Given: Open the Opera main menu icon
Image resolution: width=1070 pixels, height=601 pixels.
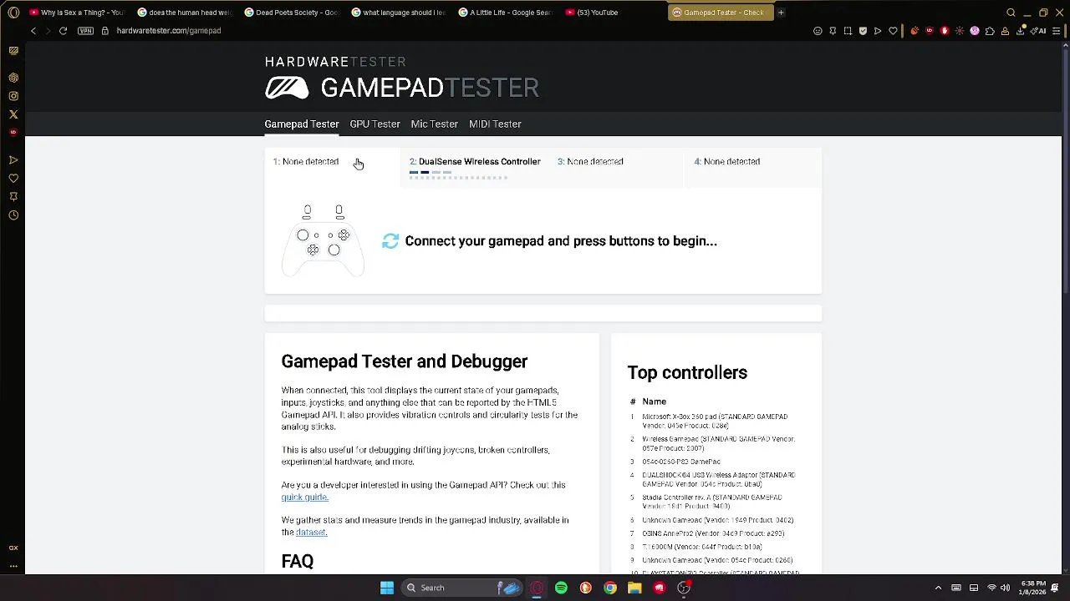Looking at the screenshot, I should click(13, 13).
